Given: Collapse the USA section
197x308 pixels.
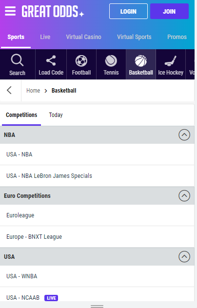Looking at the screenshot, I should point(184,256).
